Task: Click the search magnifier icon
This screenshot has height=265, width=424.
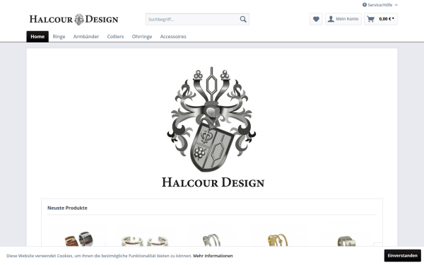Action: [243, 19]
